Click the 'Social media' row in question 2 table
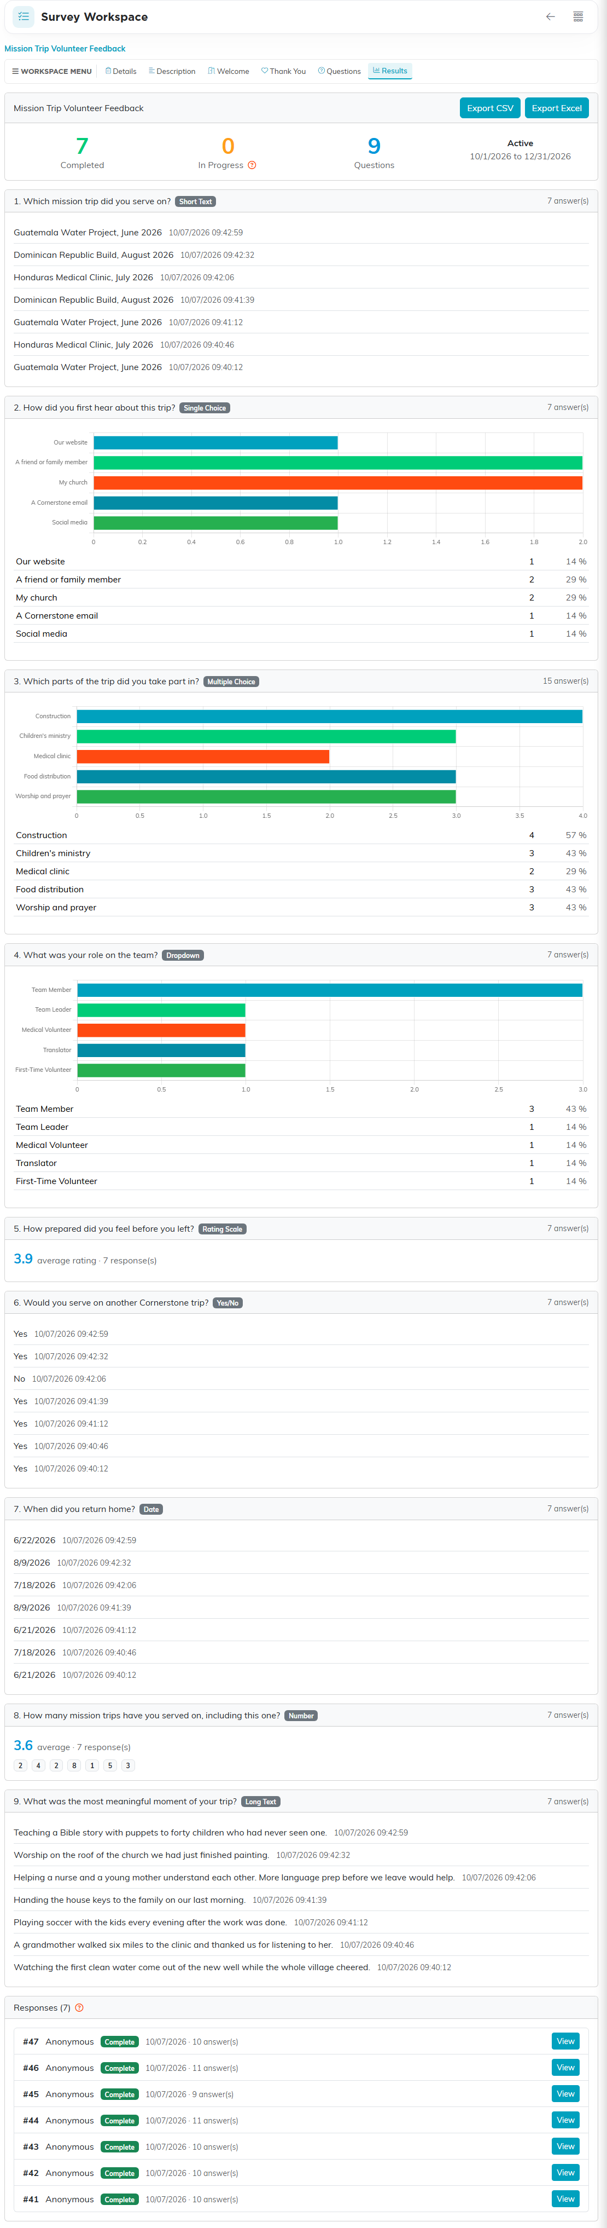 [301, 634]
